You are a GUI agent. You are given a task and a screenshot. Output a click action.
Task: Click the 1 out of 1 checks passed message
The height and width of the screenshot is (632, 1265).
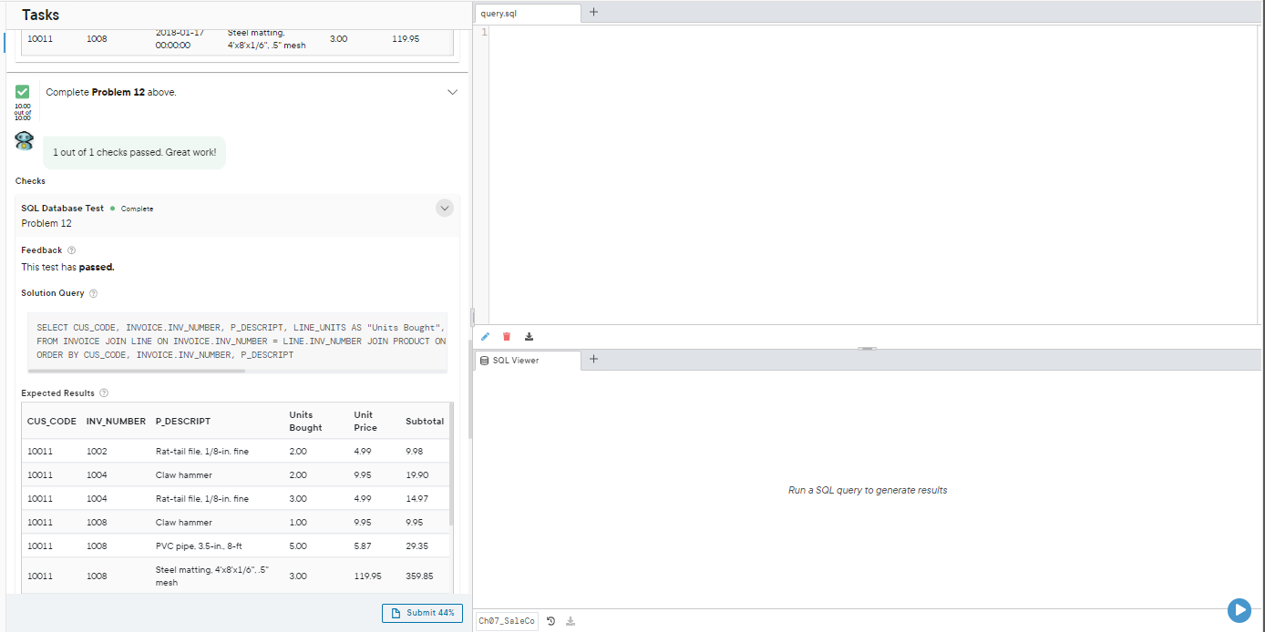coord(135,152)
